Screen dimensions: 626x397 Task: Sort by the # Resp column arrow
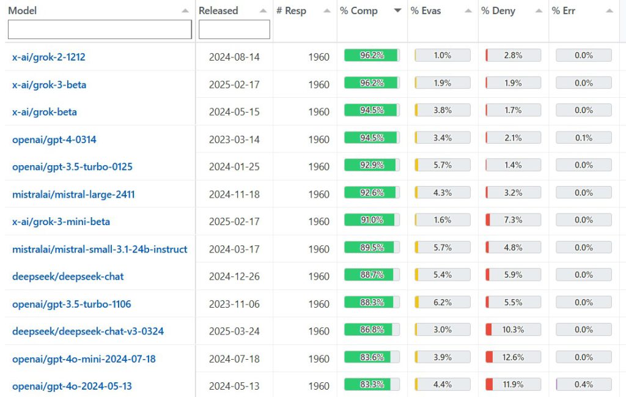coord(328,11)
